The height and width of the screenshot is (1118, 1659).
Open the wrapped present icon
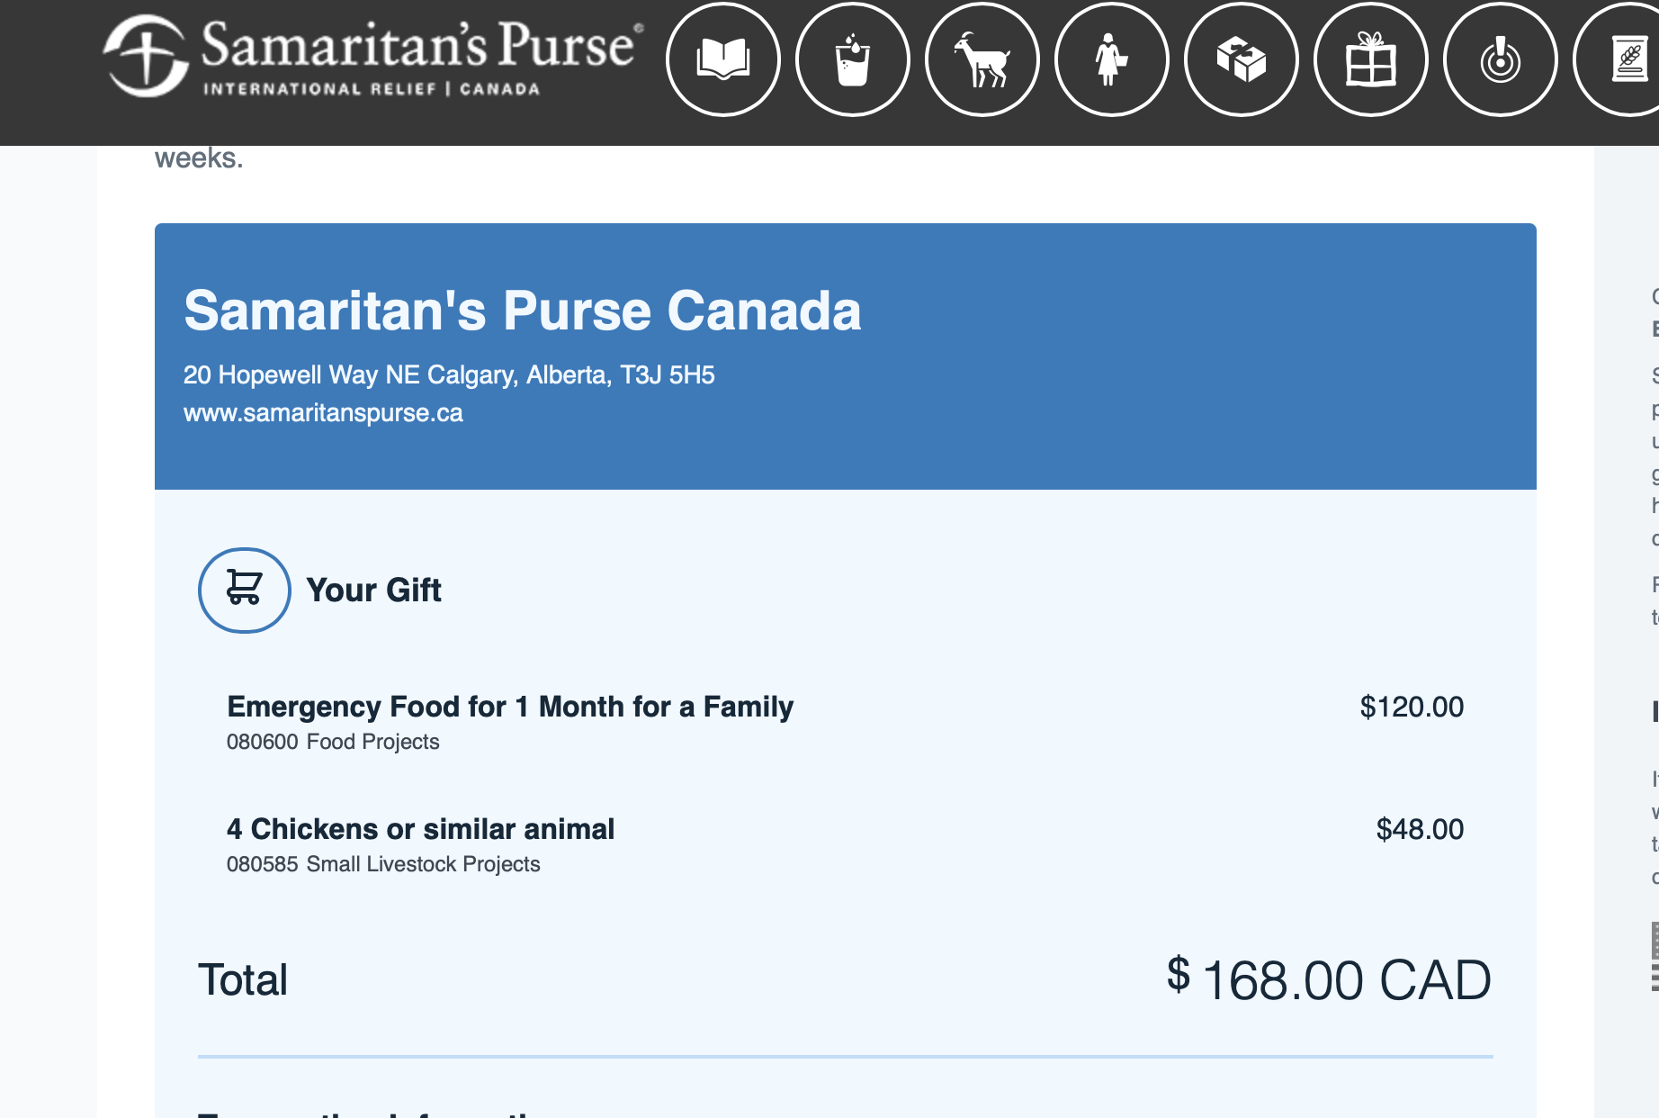coord(1370,60)
